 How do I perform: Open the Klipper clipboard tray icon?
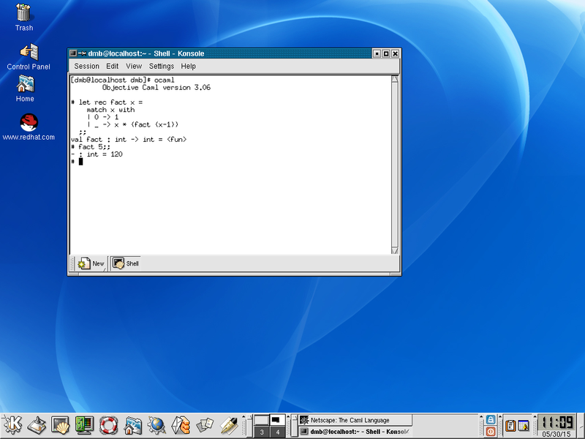pyautogui.click(x=510, y=426)
